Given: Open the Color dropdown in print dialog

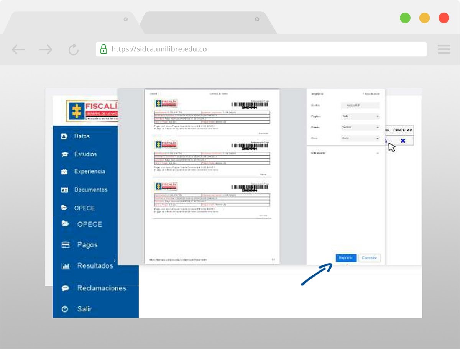Looking at the screenshot, I should [x=360, y=138].
